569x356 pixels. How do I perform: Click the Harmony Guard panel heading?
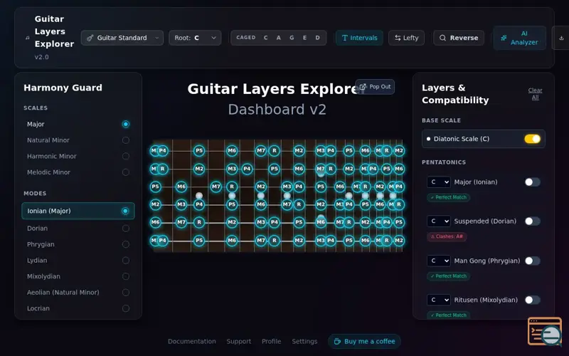pos(63,88)
